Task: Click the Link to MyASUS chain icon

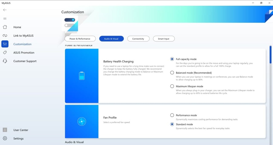Action: (x=5, y=36)
